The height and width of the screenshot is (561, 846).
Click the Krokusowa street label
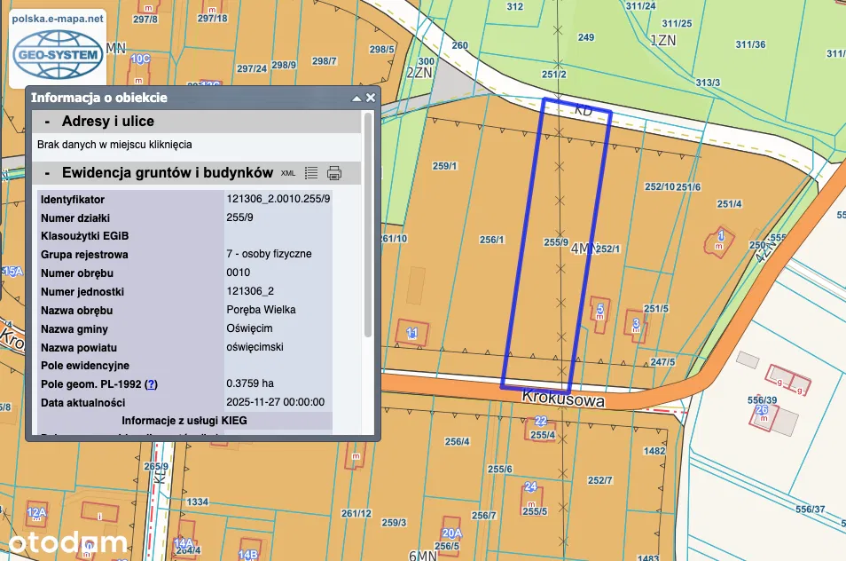click(x=563, y=401)
